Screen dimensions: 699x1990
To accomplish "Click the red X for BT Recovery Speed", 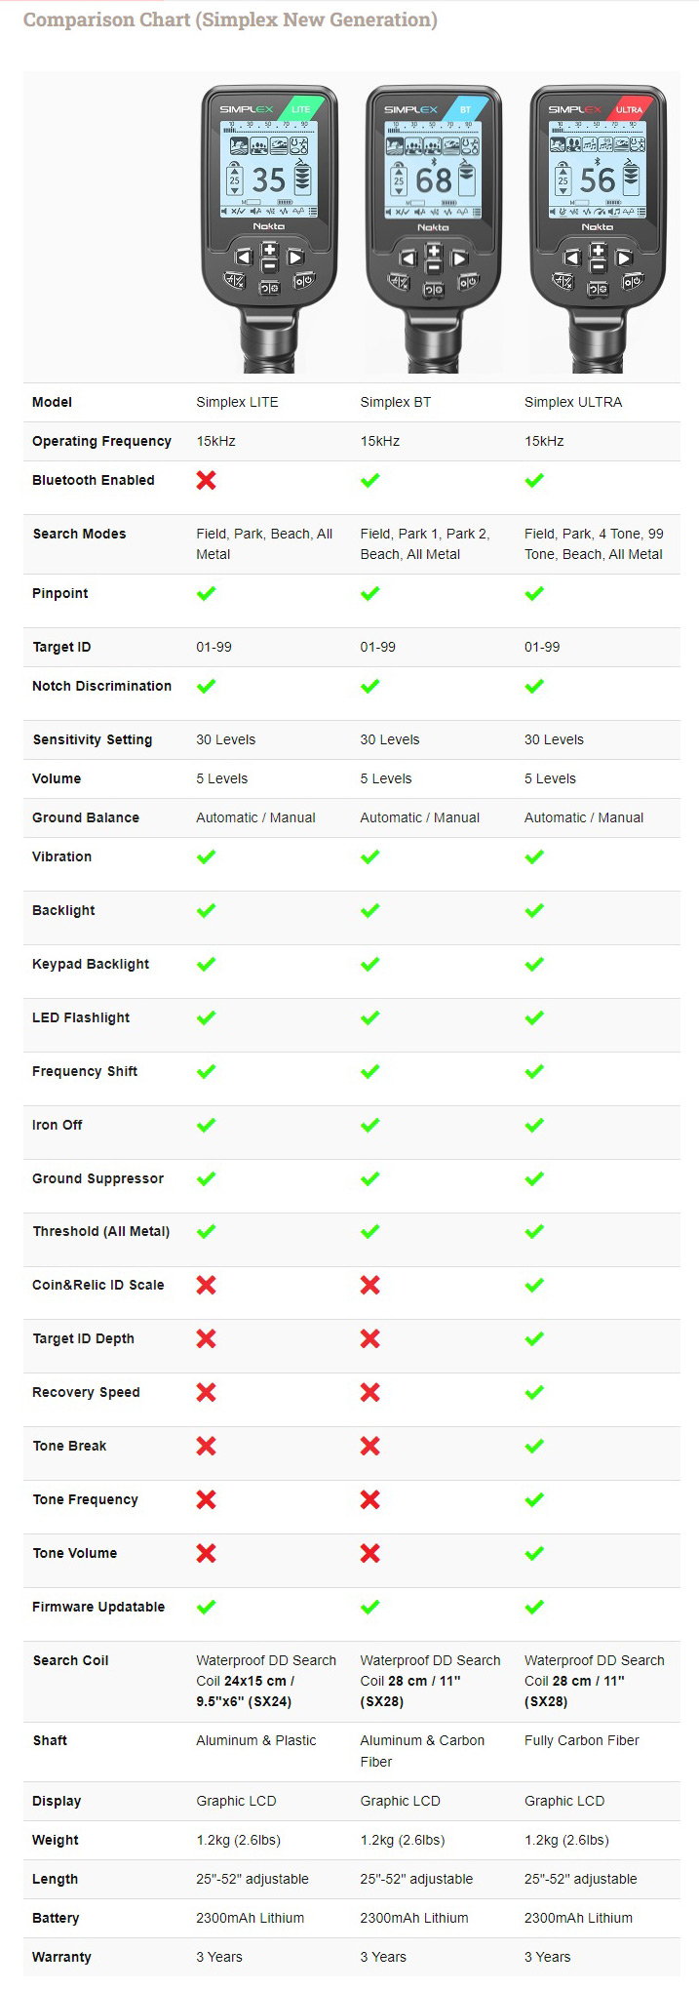I will tap(369, 1392).
